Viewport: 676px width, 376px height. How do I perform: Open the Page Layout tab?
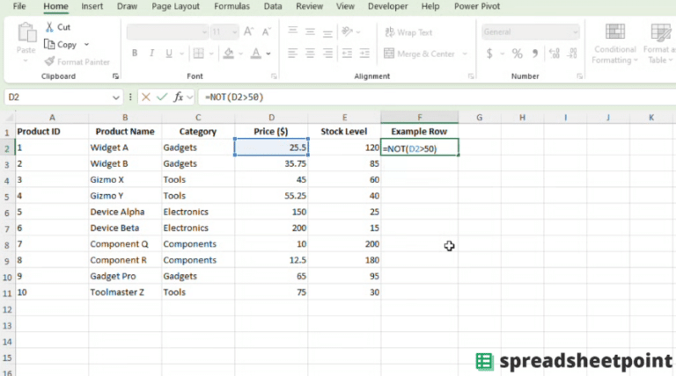(175, 6)
